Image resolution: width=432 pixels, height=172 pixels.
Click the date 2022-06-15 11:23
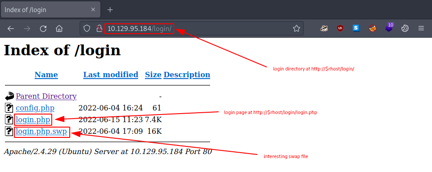(x=111, y=120)
